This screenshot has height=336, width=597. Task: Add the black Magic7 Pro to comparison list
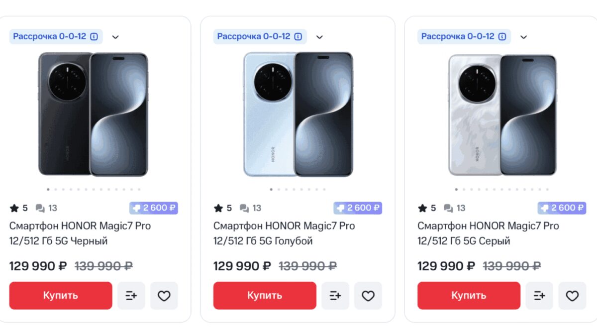tap(131, 296)
